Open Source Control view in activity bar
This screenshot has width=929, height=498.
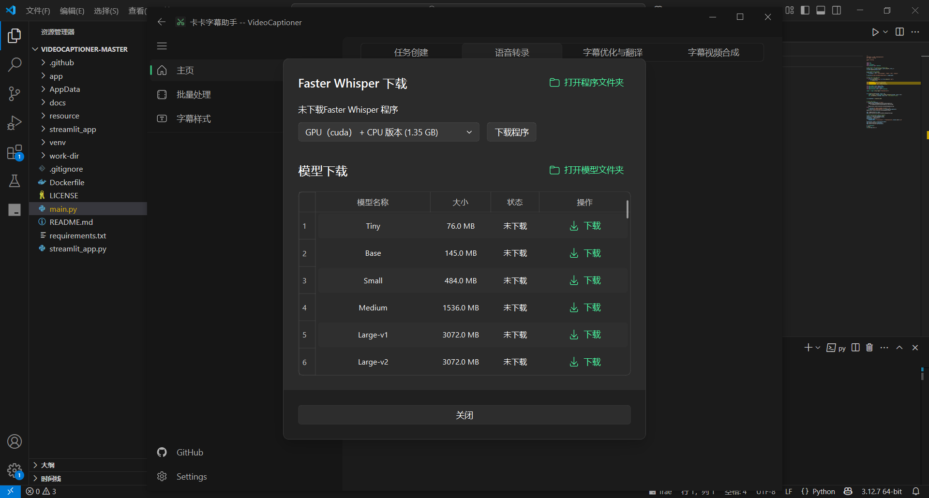tap(15, 94)
